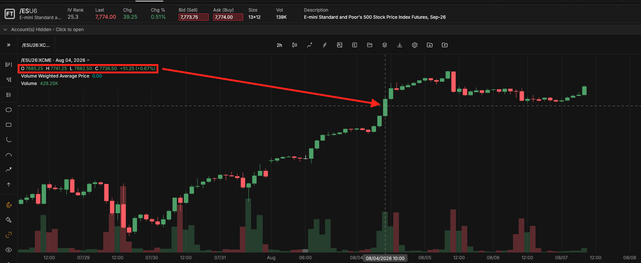Toggle drawings visibility eye icon
The width and height of the screenshot is (641, 263).
(x=9, y=250)
